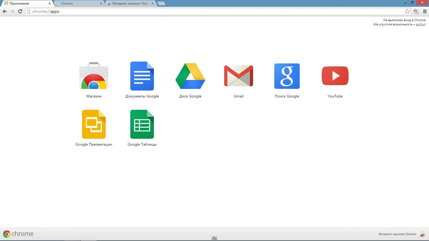Close the Интернет-магазин Chrome tab
The width and height of the screenshot is (429, 241).
click(x=153, y=3)
